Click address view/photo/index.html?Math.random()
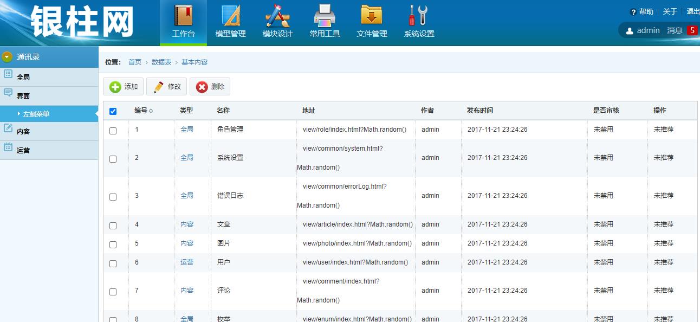This screenshot has height=322, width=700. (x=358, y=243)
